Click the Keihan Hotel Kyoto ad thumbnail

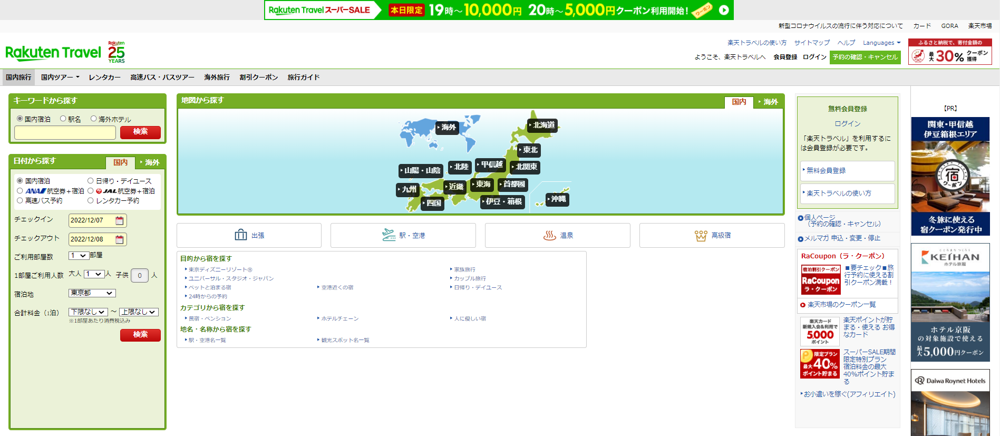[950, 302]
